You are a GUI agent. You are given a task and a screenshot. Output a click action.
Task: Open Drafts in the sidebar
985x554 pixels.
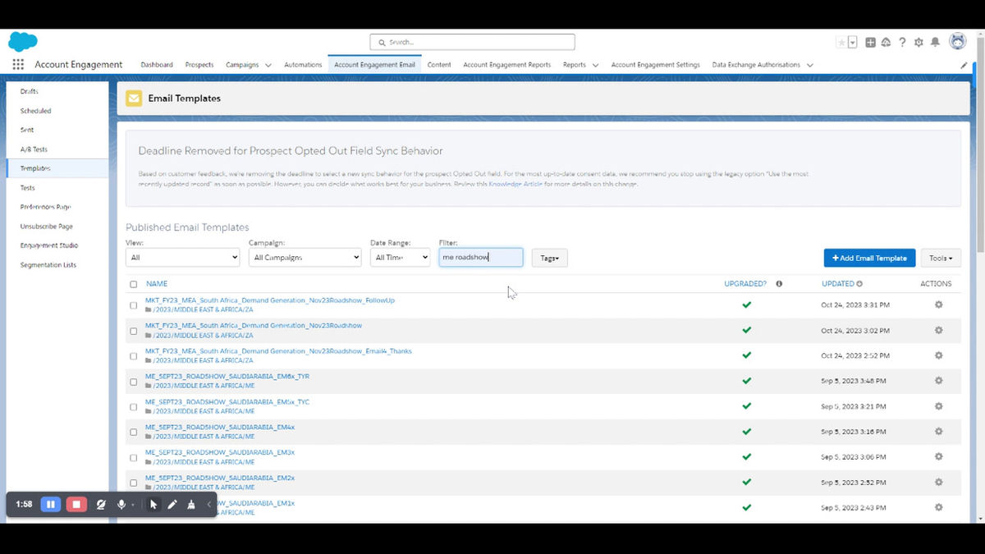coord(30,91)
